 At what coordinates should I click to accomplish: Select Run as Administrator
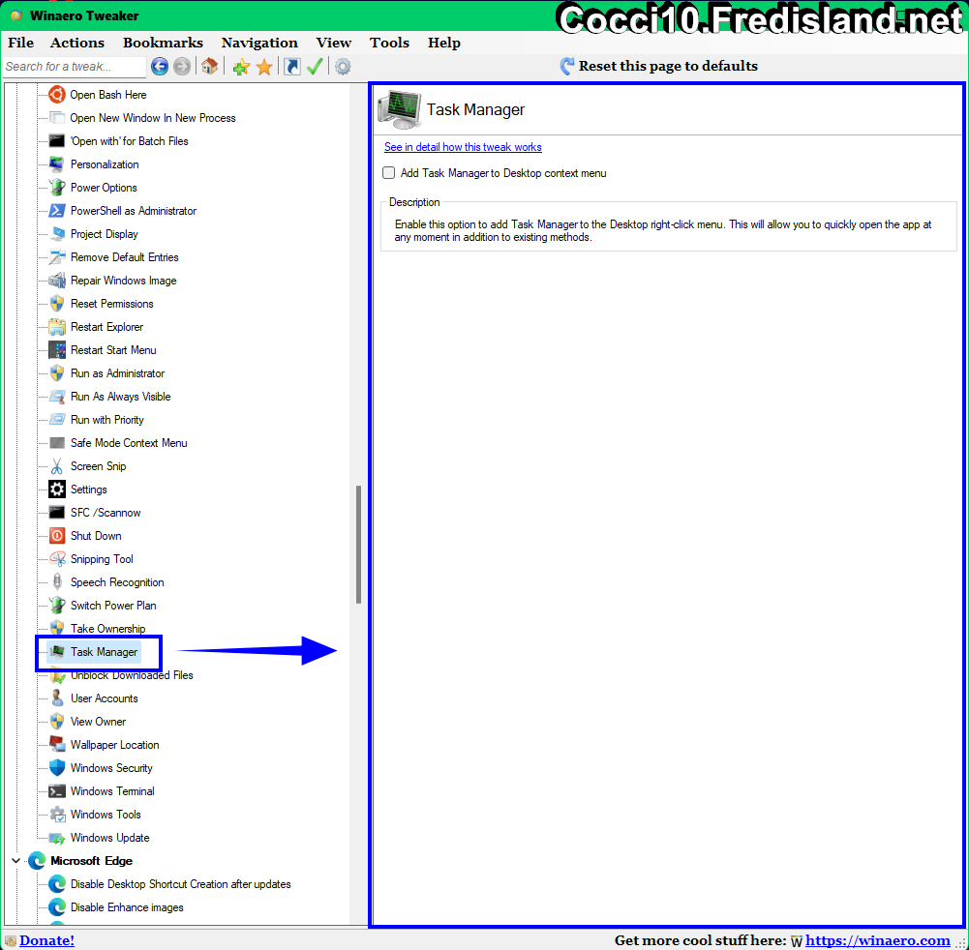pos(117,373)
